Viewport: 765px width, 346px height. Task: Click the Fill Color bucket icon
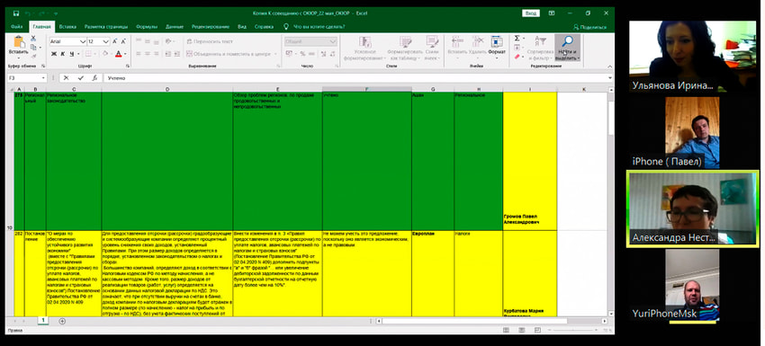(106, 54)
